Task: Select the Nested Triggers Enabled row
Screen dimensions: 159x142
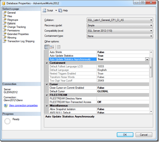Action: coord(99,74)
